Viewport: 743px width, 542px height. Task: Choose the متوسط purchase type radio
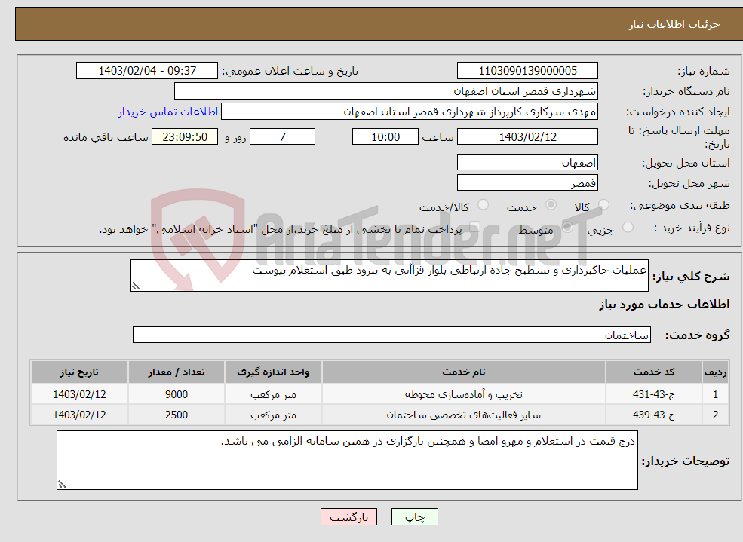pyautogui.click(x=567, y=227)
